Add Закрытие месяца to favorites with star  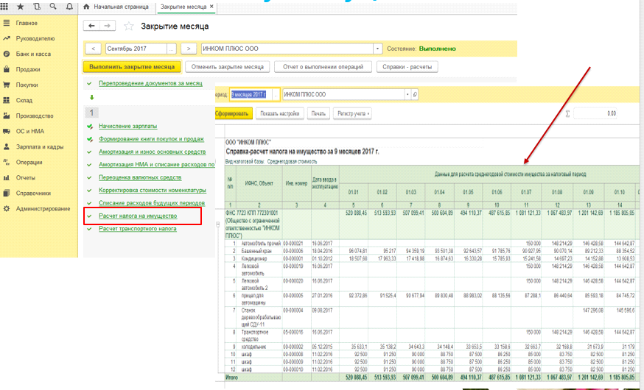tap(128, 26)
